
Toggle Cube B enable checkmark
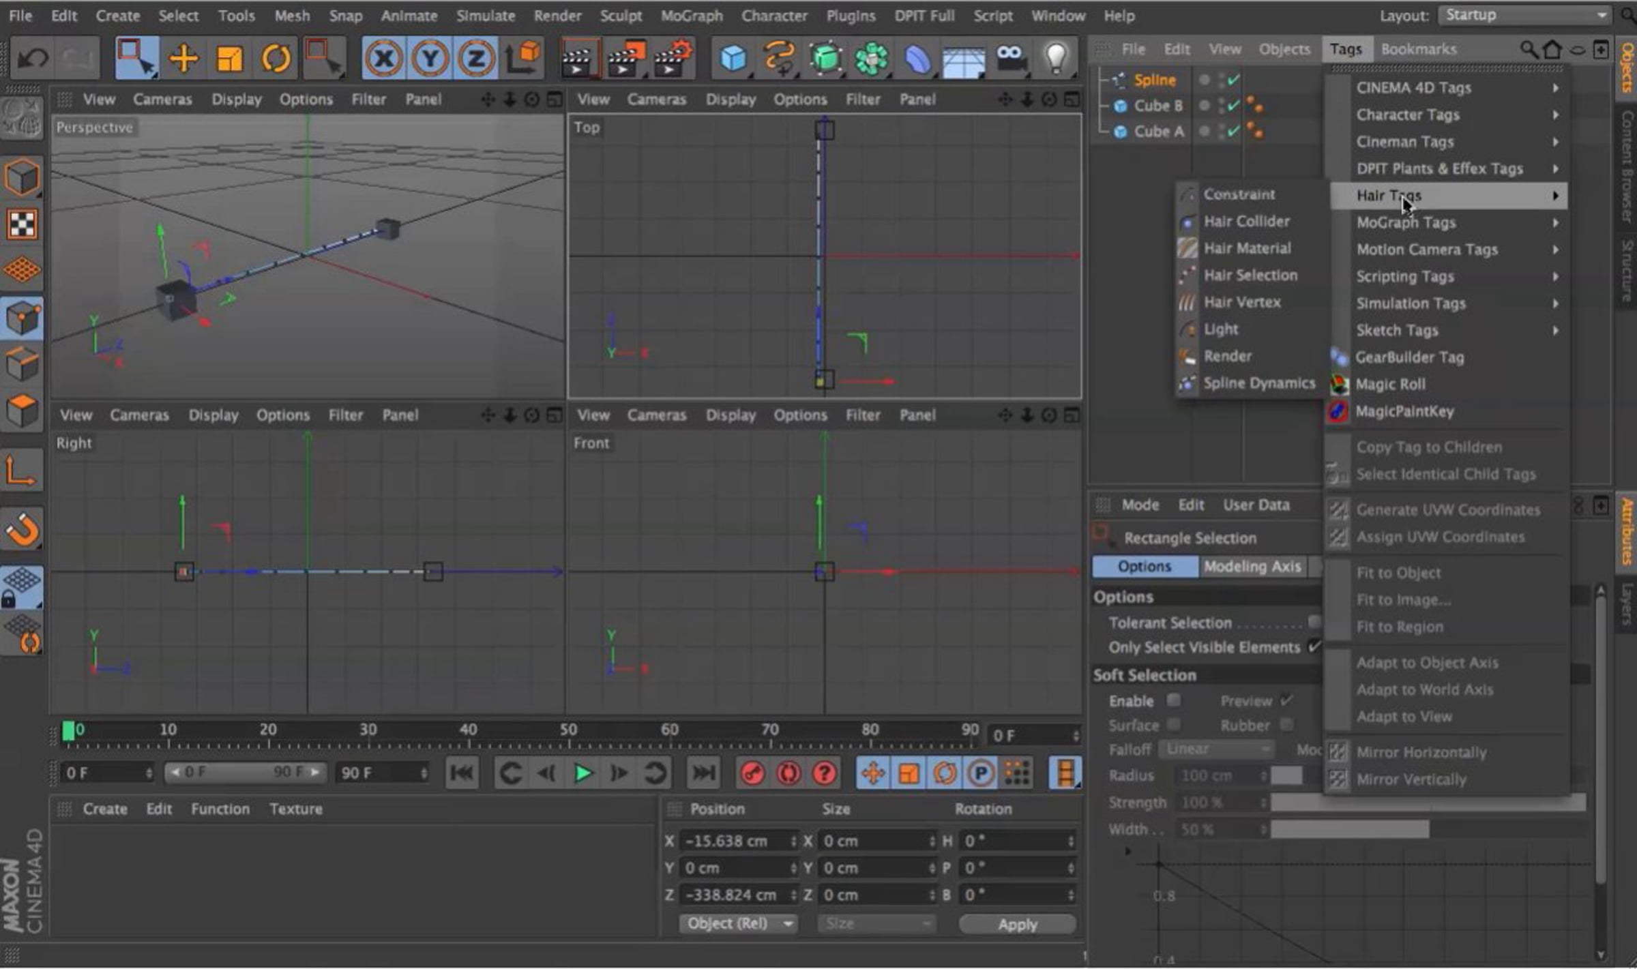coord(1233,106)
